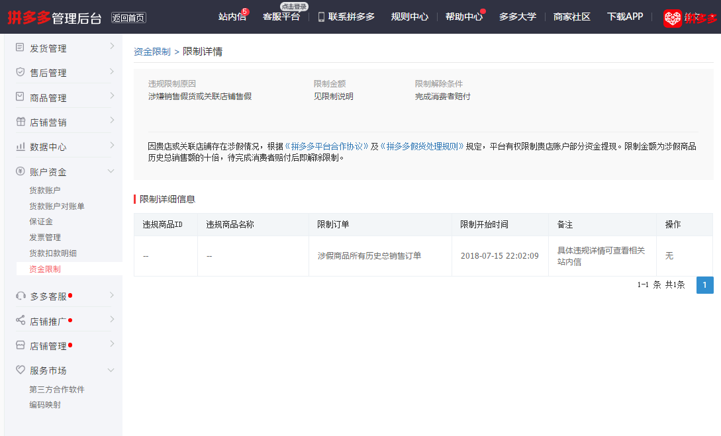Expand the 多多客服 menu chevron
This screenshot has height=436, width=721.
tap(112, 295)
